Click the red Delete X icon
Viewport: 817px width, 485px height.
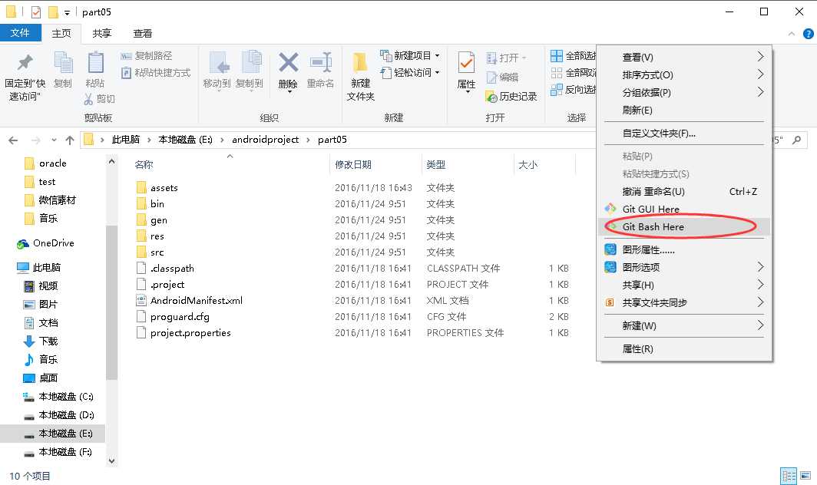point(288,62)
